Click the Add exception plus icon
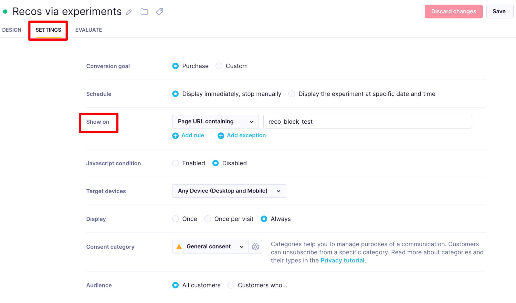This screenshot has height=303, width=516. [221, 136]
